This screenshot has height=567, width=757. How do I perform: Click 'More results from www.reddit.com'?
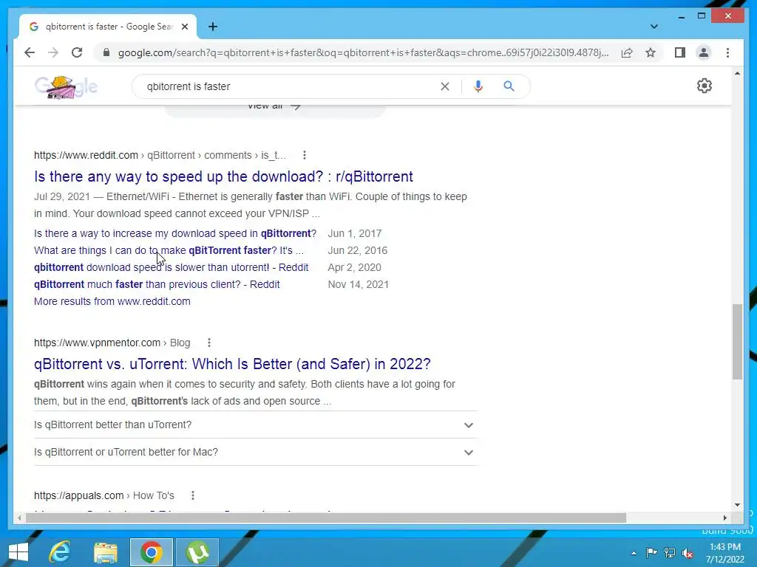[112, 301]
